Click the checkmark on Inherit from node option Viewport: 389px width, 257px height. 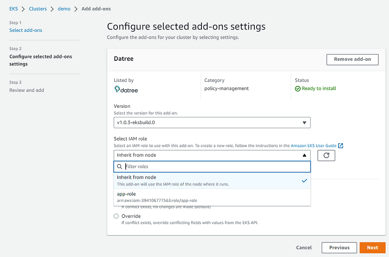[x=304, y=181]
